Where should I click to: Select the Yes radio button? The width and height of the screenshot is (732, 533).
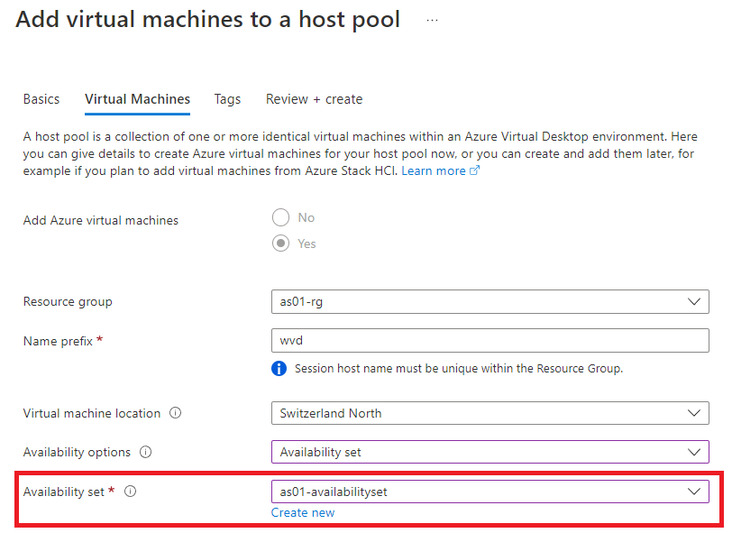[x=280, y=244]
